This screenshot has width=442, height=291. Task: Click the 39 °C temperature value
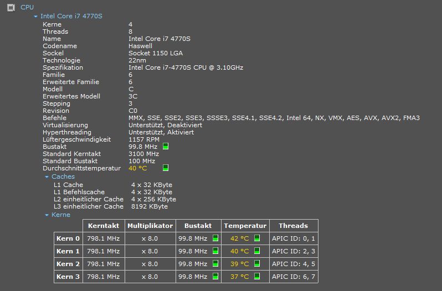click(240, 264)
